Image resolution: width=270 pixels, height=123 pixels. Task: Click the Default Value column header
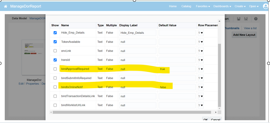click(177, 25)
